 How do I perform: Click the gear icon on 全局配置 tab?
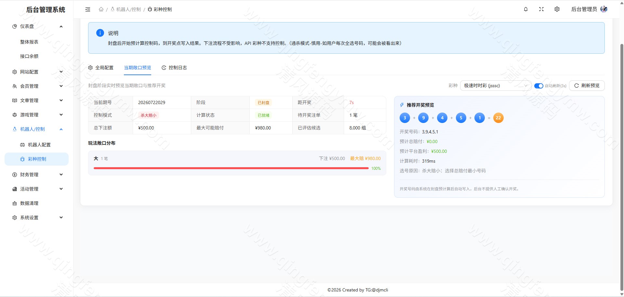90,68
